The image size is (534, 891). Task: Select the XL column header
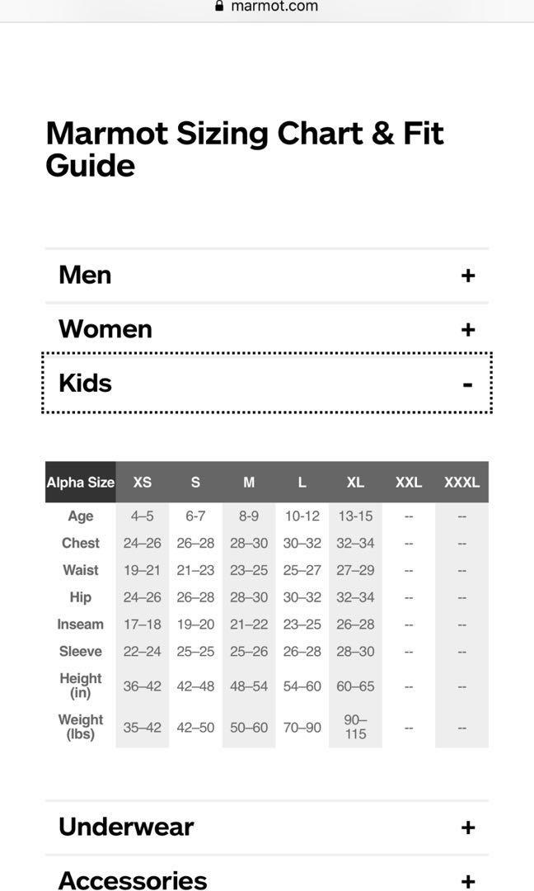coord(355,482)
